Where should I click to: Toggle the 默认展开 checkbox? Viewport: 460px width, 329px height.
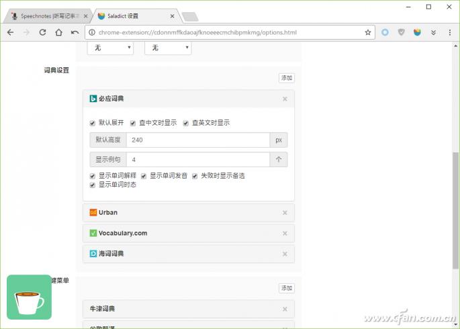tap(93, 123)
